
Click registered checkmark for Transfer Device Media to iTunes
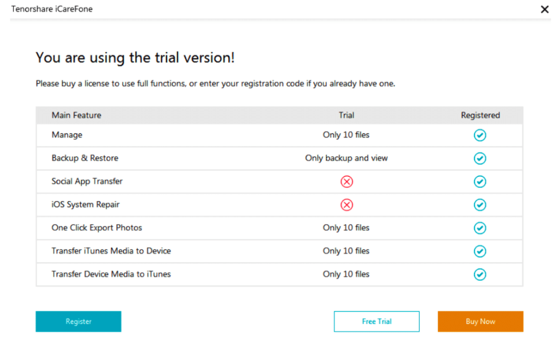coord(480,274)
